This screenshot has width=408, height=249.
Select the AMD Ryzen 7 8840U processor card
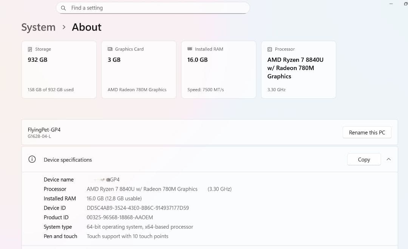tap(298, 70)
